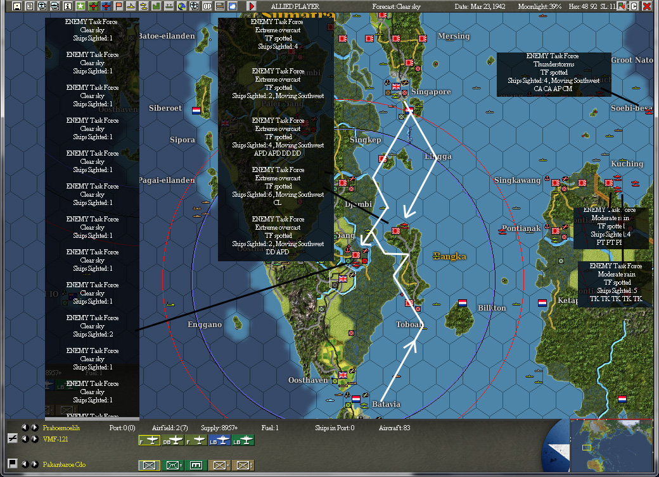The width and height of the screenshot is (659, 477).
Task: Select the second F fighter unit icon
Action: tap(196, 440)
